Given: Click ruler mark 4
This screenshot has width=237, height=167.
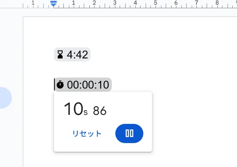Looking at the screenshot, I should [x=135, y=3].
